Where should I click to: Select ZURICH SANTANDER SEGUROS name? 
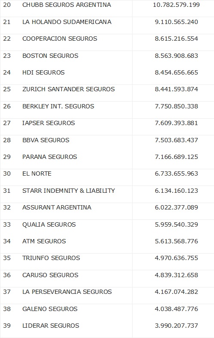point(69,89)
